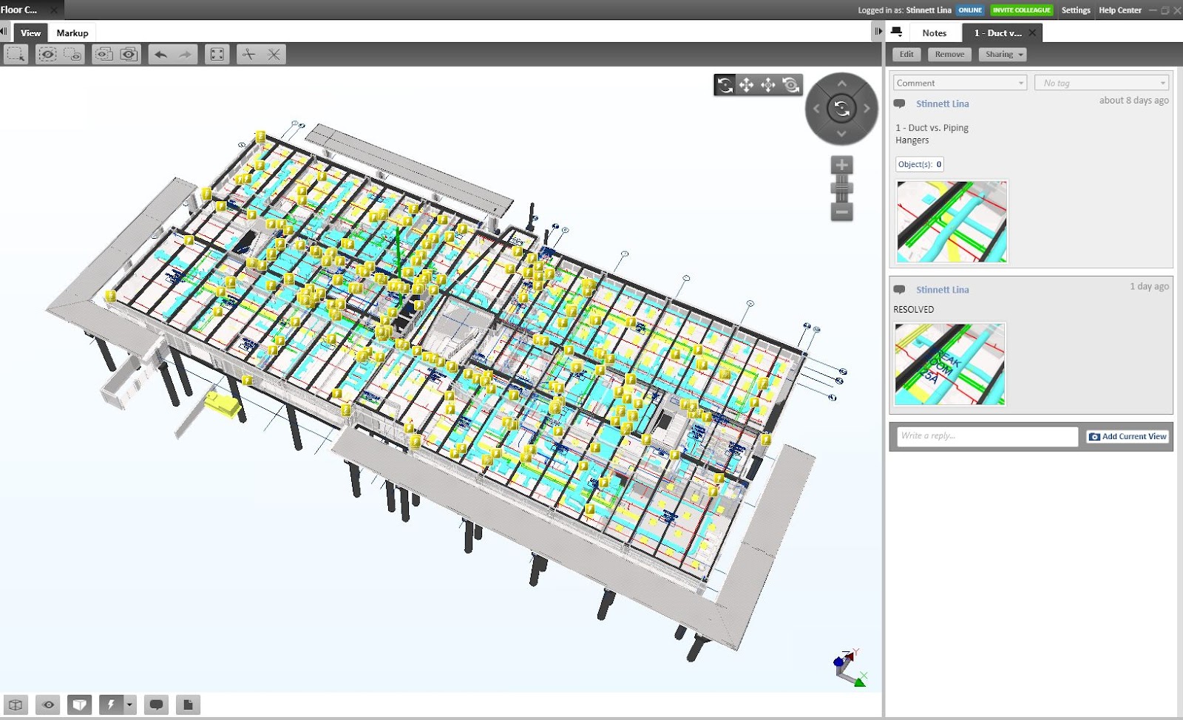The image size is (1183, 720).
Task: Click the 'Write a reply...' field
Action: 987,436
